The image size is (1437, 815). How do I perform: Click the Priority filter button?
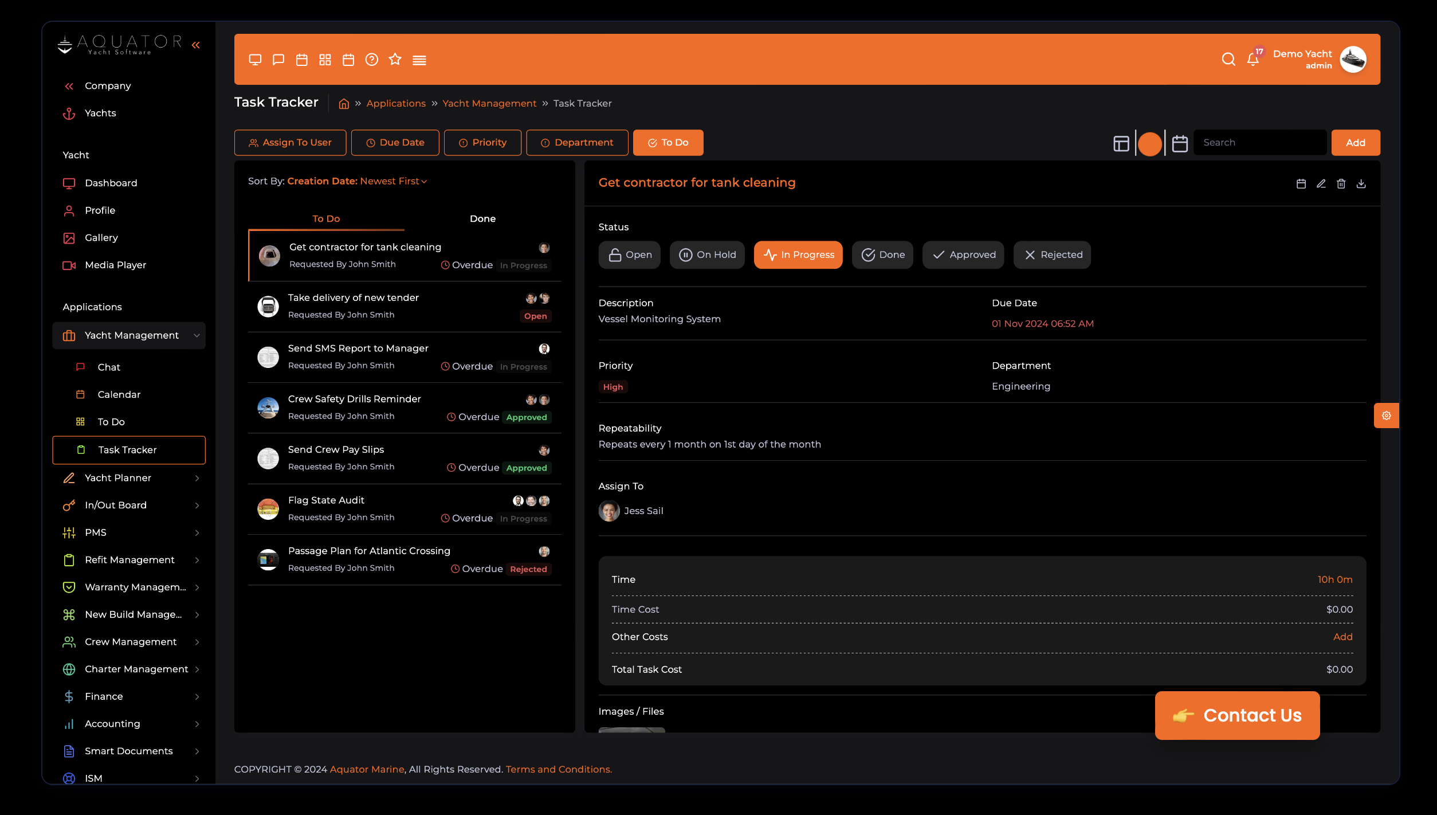tap(482, 143)
